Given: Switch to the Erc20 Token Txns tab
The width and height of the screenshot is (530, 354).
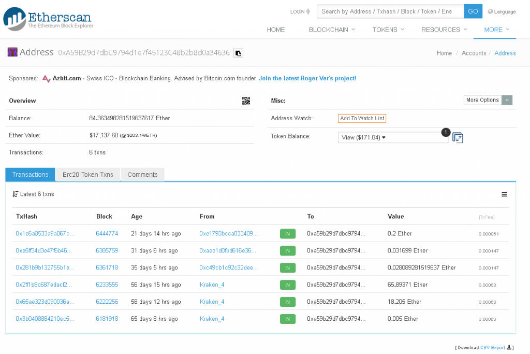Looking at the screenshot, I should click(x=87, y=175).
